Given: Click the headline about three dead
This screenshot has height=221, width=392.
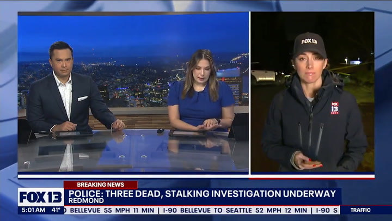Looking at the screenshot, I should 200,194.
